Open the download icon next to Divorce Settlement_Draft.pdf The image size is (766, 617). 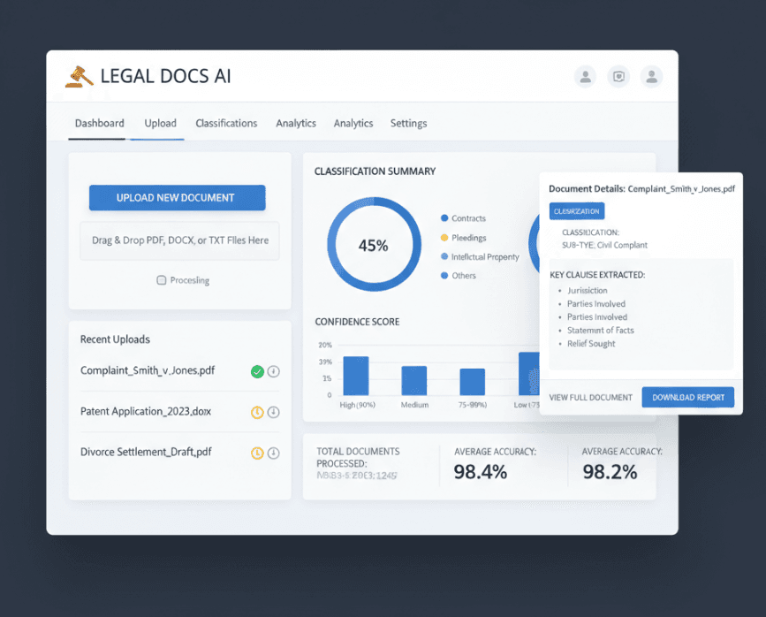[273, 453]
